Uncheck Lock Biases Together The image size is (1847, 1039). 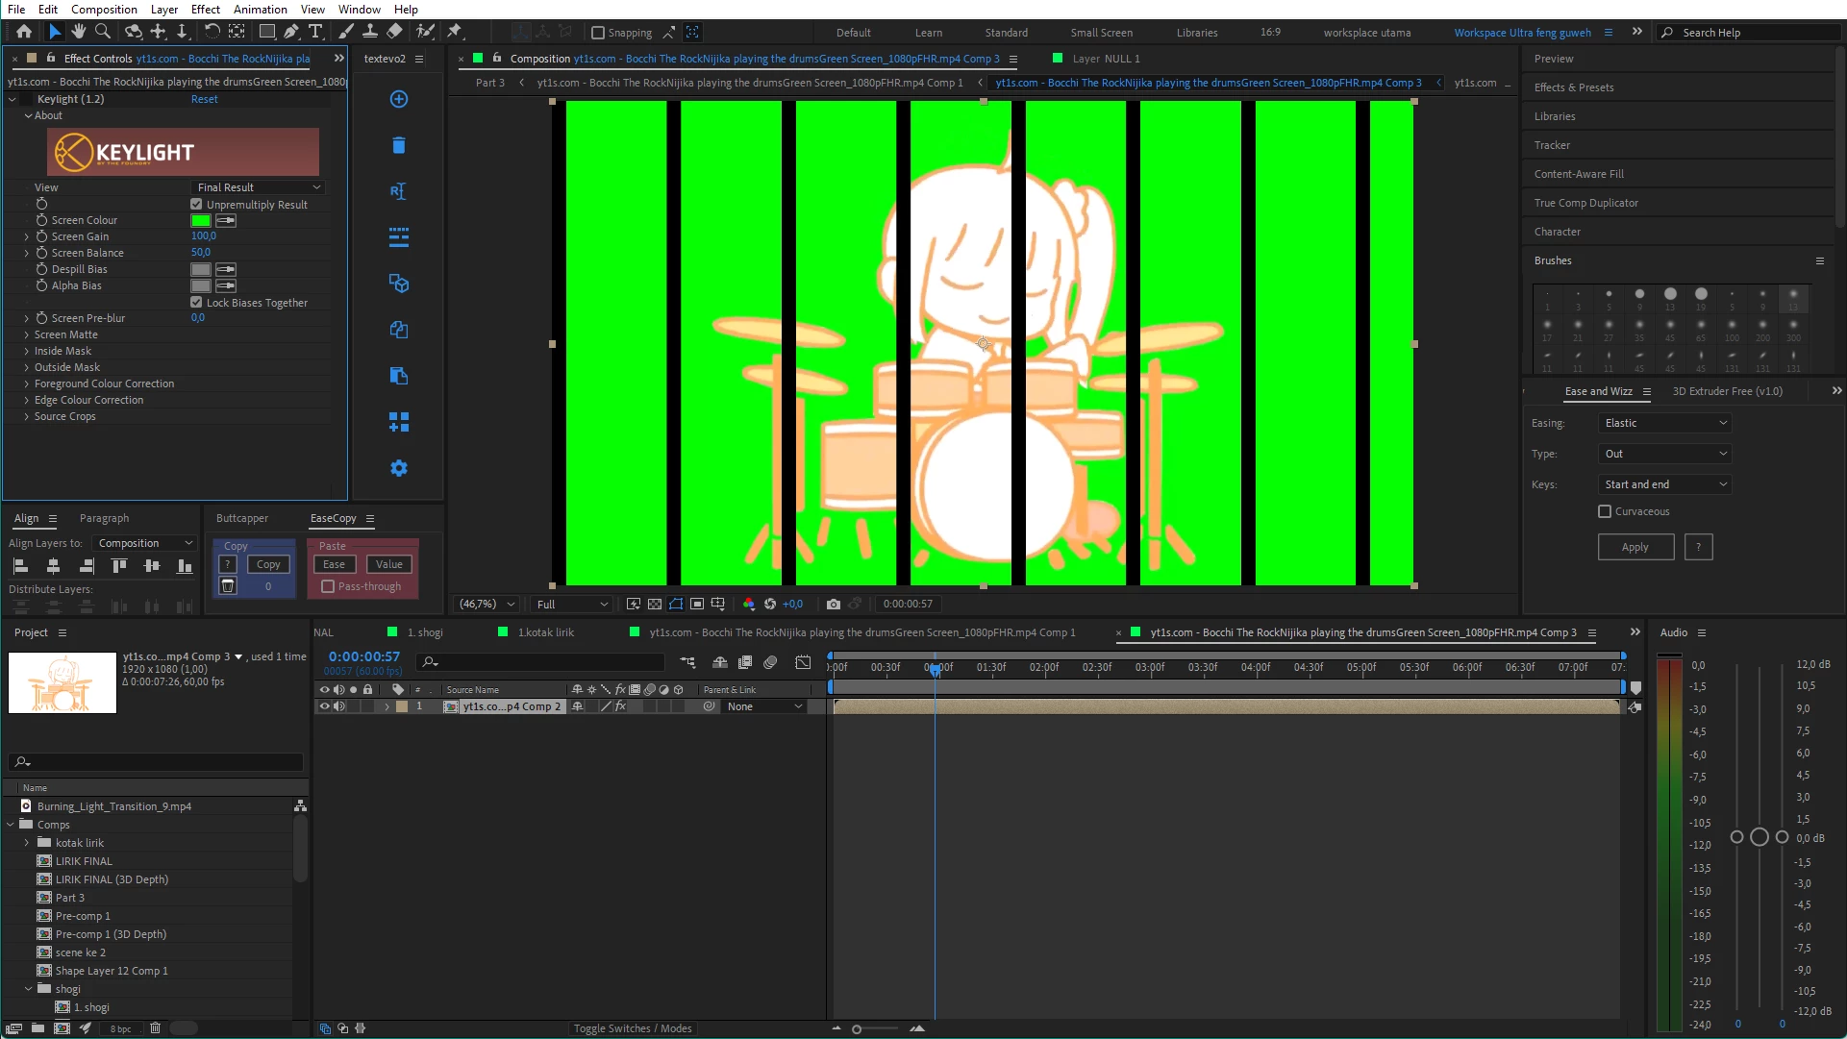tap(196, 303)
